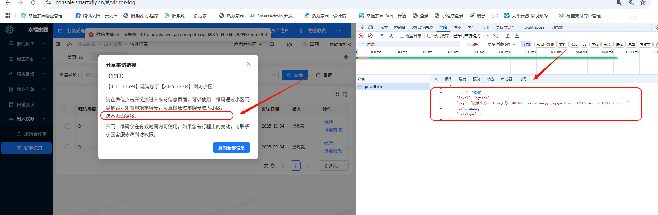Open the 预览 request detail tab
This screenshot has height=215, width=658.
click(476, 79)
